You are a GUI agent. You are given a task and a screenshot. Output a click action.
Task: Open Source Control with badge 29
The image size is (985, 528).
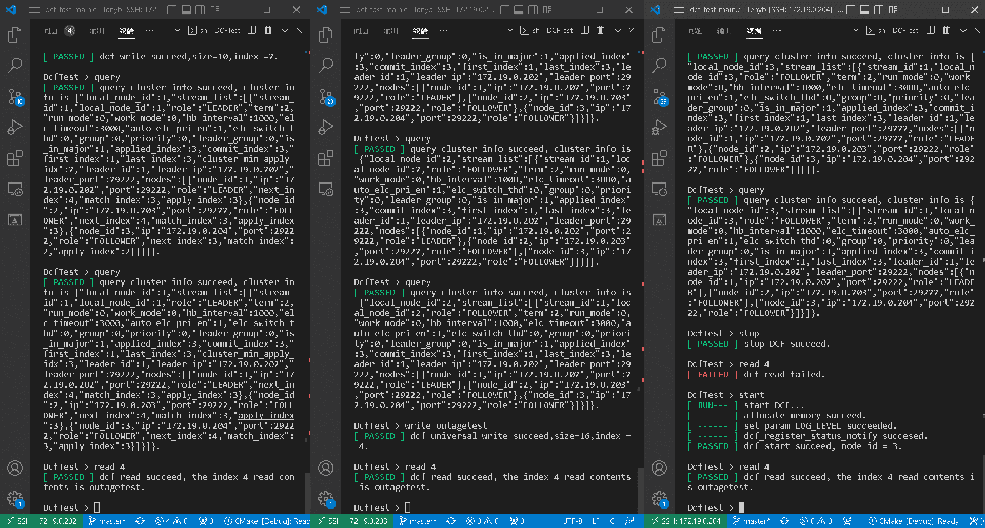(660, 96)
